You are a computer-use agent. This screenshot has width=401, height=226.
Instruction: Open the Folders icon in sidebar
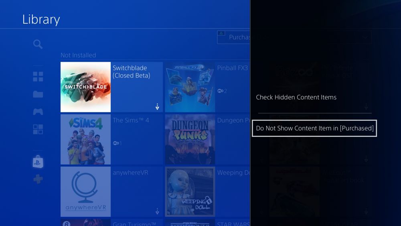(38, 94)
